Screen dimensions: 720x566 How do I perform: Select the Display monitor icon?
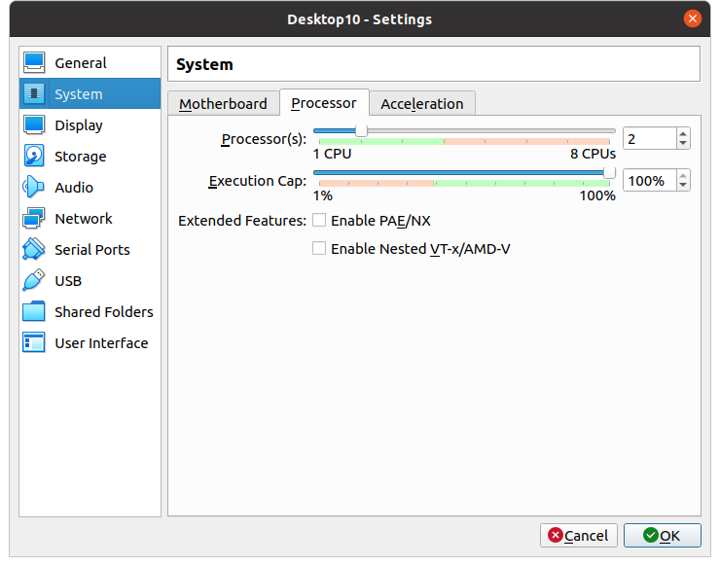pos(34,125)
